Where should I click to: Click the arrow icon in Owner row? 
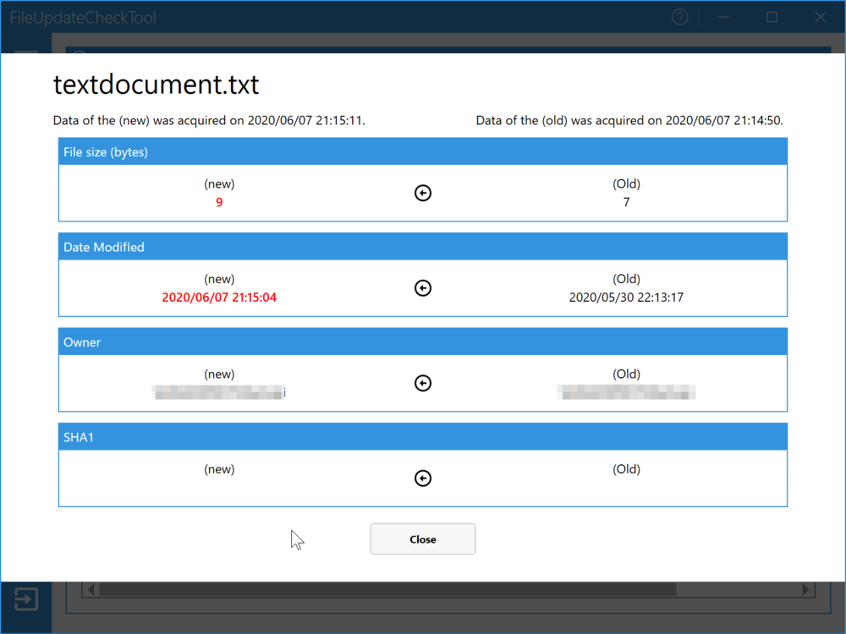pyautogui.click(x=423, y=383)
